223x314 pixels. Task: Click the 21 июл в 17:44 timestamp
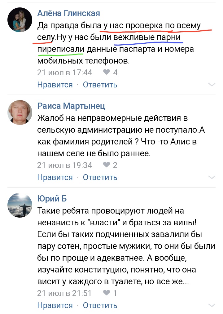tap(65, 73)
